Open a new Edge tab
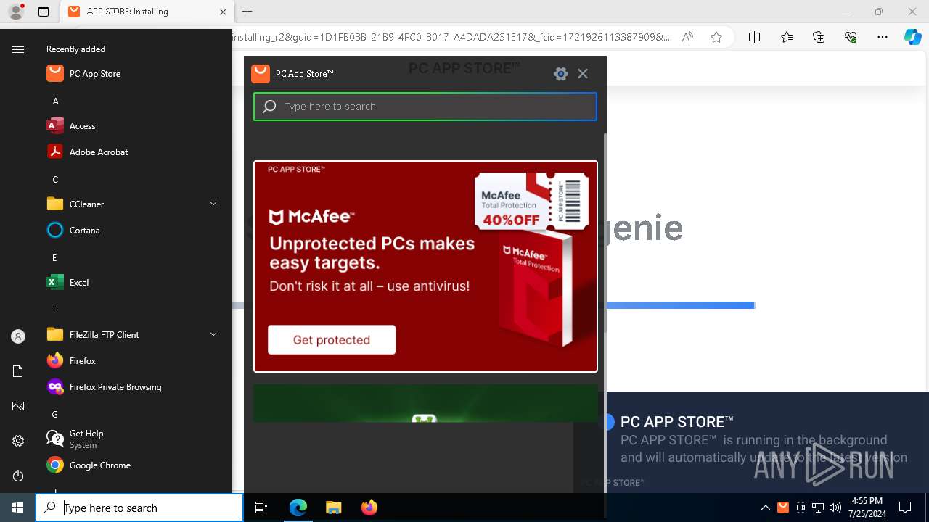 click(247, 12)
